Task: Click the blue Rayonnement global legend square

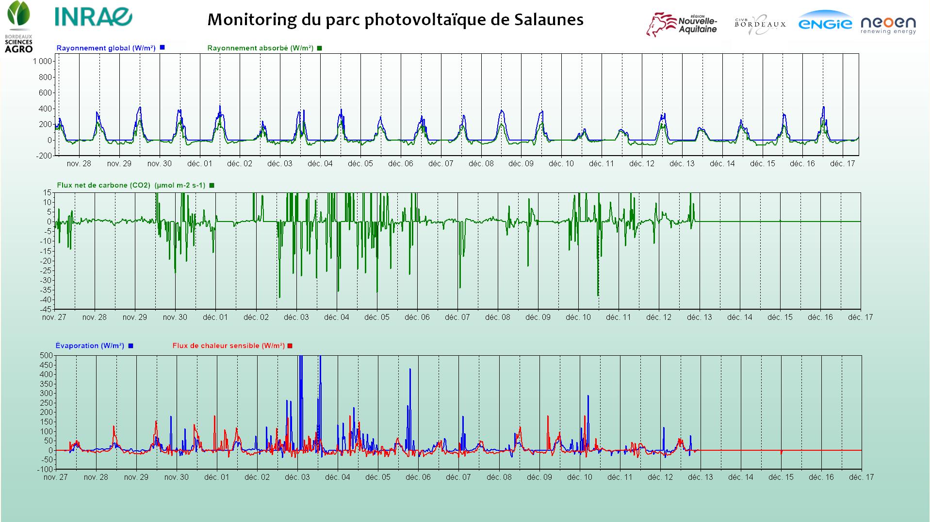Action: pyautogui.click(x=163, y=47)
